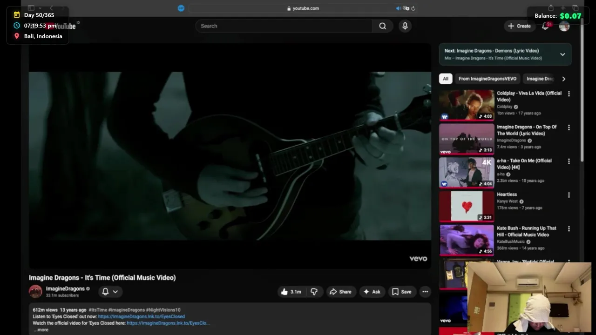The image size is (596, 335).
Task: Toggle the channel notification bell
Action: (105, 292)
